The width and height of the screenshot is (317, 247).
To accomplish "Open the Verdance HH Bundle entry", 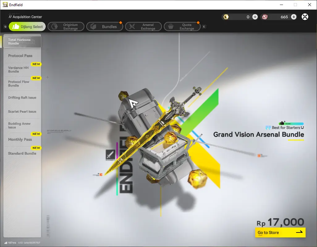I will click(x=22, y=69).
